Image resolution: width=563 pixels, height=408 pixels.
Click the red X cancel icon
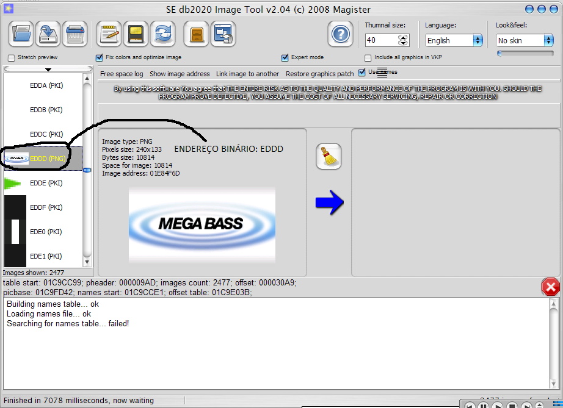550,287
